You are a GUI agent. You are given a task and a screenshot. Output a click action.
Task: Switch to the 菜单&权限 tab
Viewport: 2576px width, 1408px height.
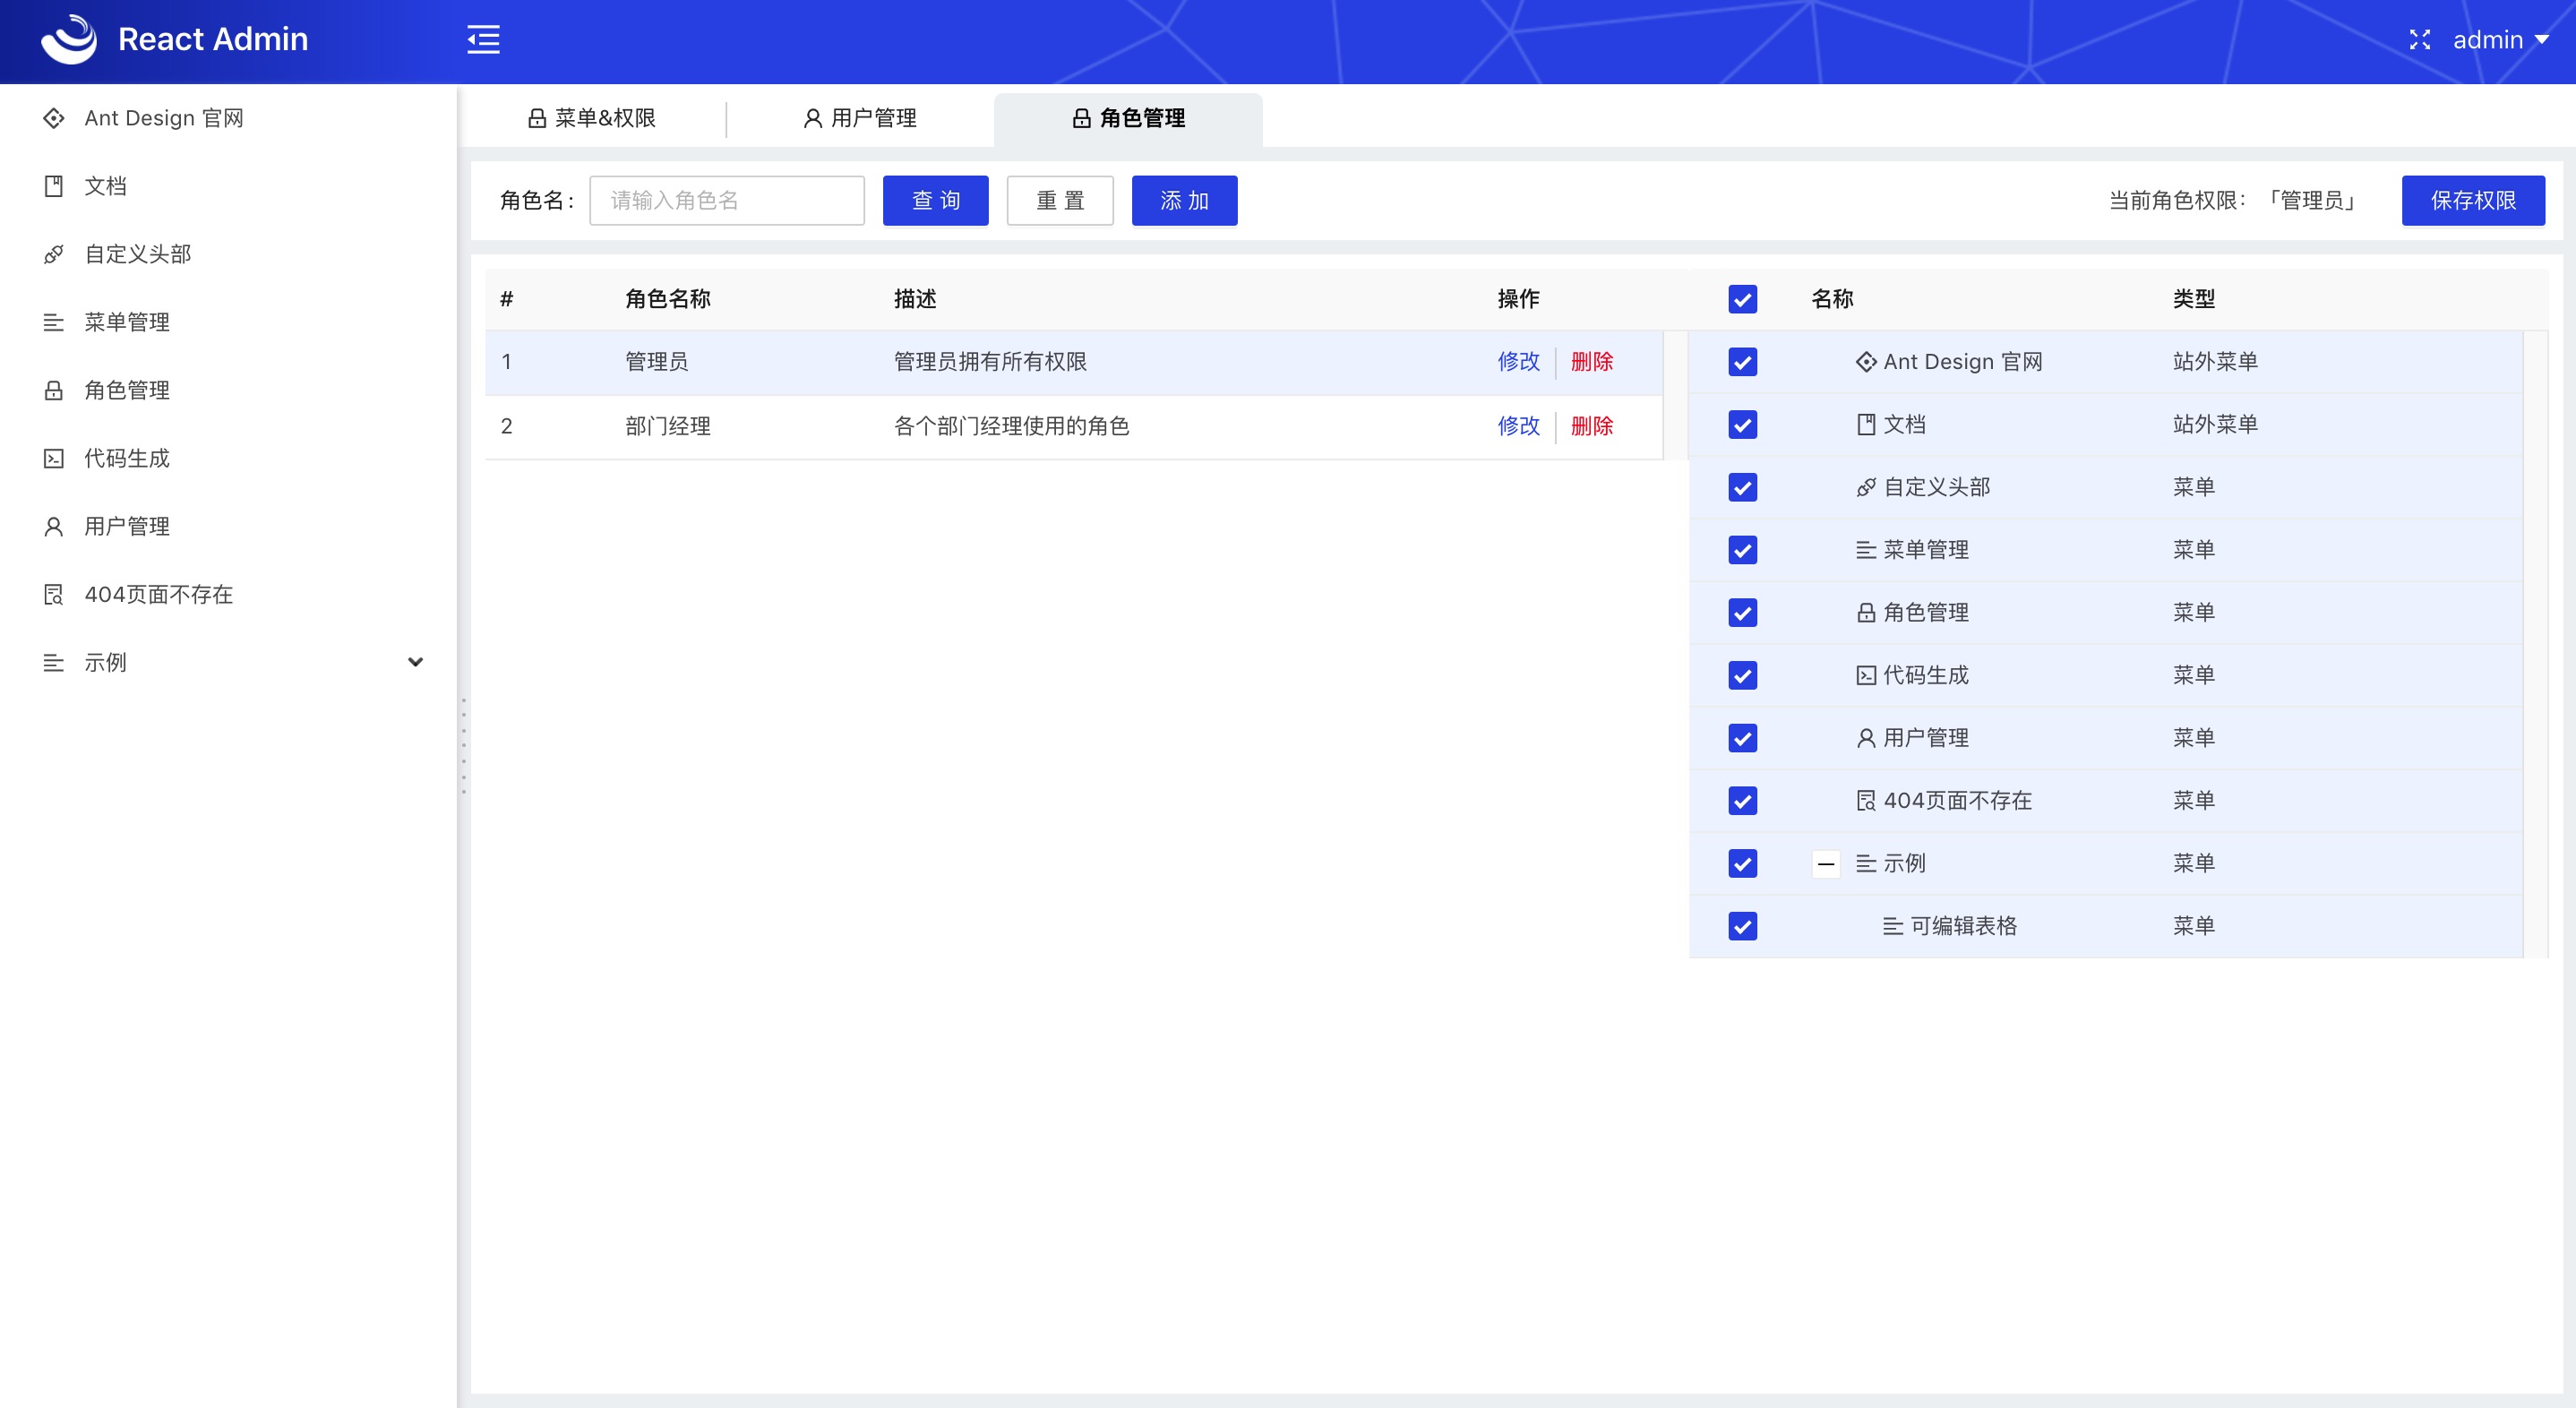pyautogui.click(x=592, y=118)
